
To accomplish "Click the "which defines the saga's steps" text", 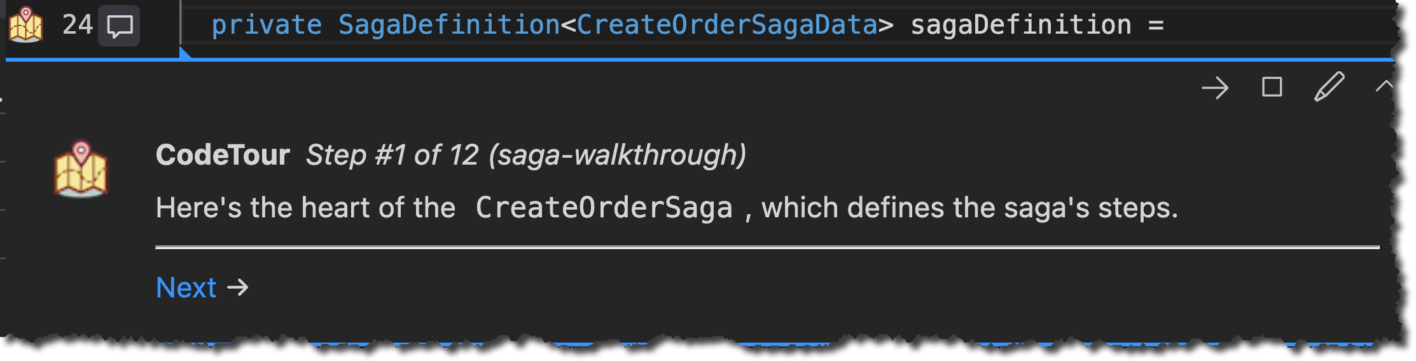I will tap(969, 208).
